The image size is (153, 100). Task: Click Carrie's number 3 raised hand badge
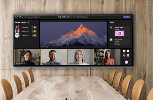pyautogui.click(x=34, y=35)
